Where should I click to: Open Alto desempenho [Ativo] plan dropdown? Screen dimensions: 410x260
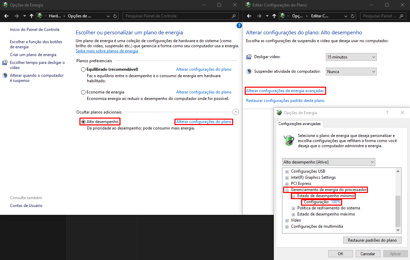[x=329, y=162]
